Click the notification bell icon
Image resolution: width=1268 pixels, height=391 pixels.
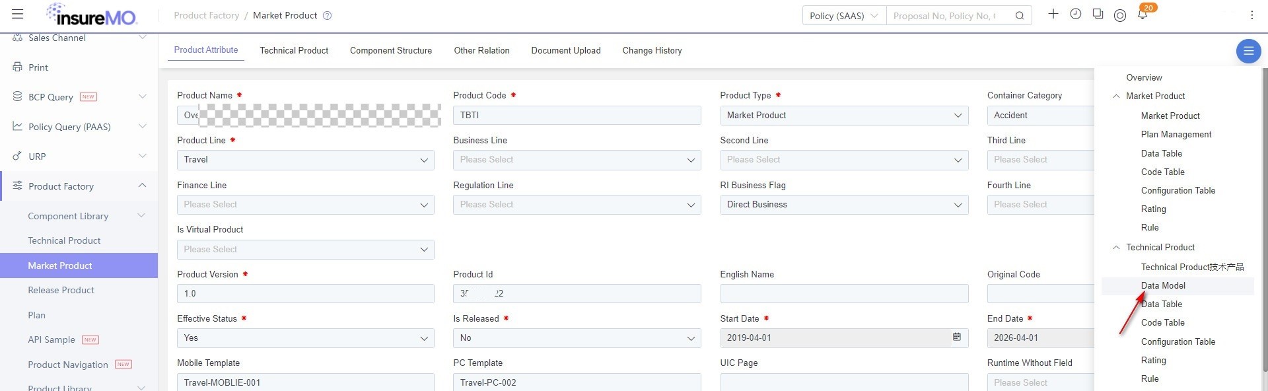pyautogui.click(x=1143, y=14)
